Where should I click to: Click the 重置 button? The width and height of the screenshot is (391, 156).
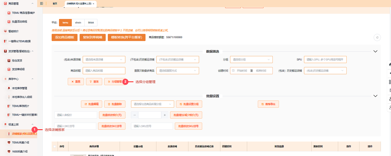click(x=76, y=82)
